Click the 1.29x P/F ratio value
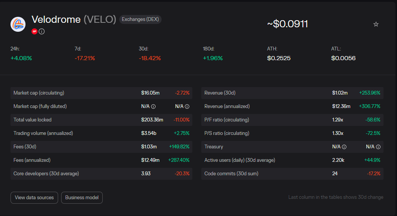This screenshot has height=216, width=397. pos(337,120)
